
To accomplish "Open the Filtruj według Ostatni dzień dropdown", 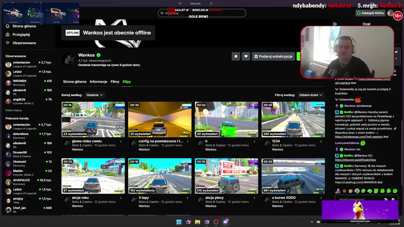I will coord(311,95).
